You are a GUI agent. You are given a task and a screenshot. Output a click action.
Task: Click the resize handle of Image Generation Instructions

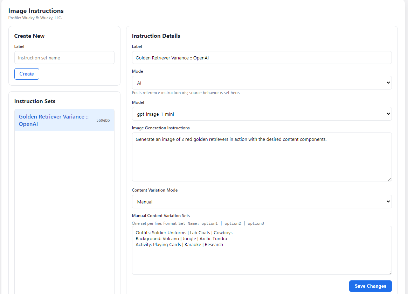(389, 179)
